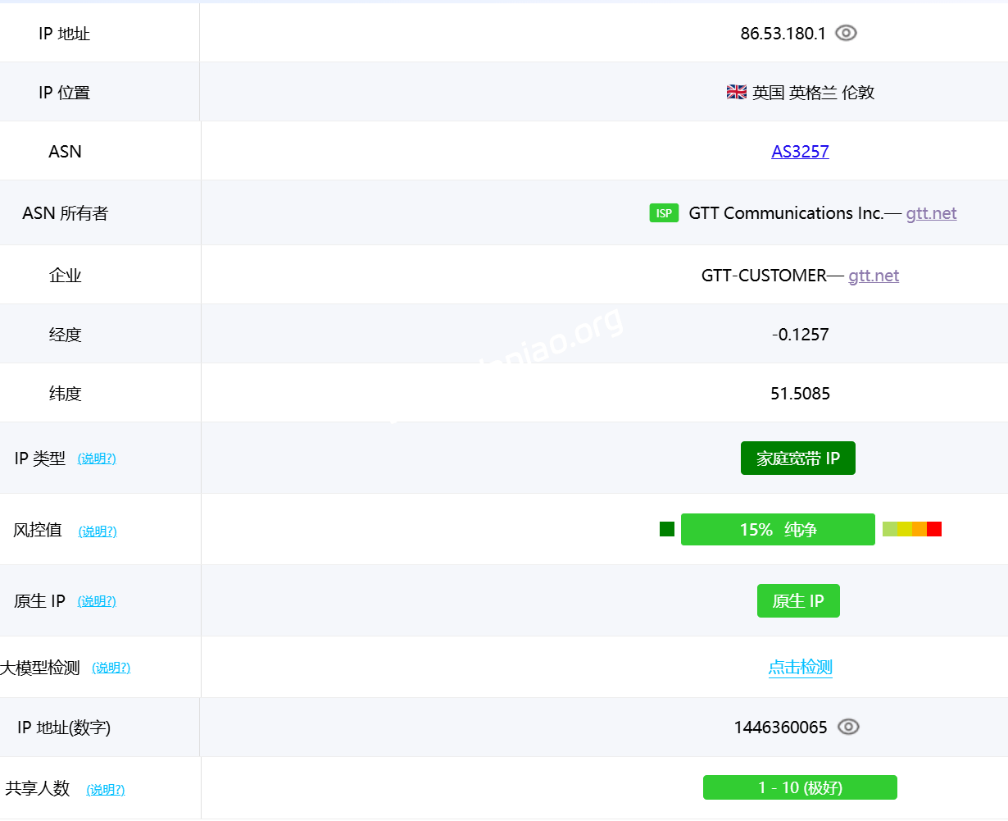Click the 点击检测 link for LLM detection
This screenshot has width=1008, height=821.
(x=800, y=668)
